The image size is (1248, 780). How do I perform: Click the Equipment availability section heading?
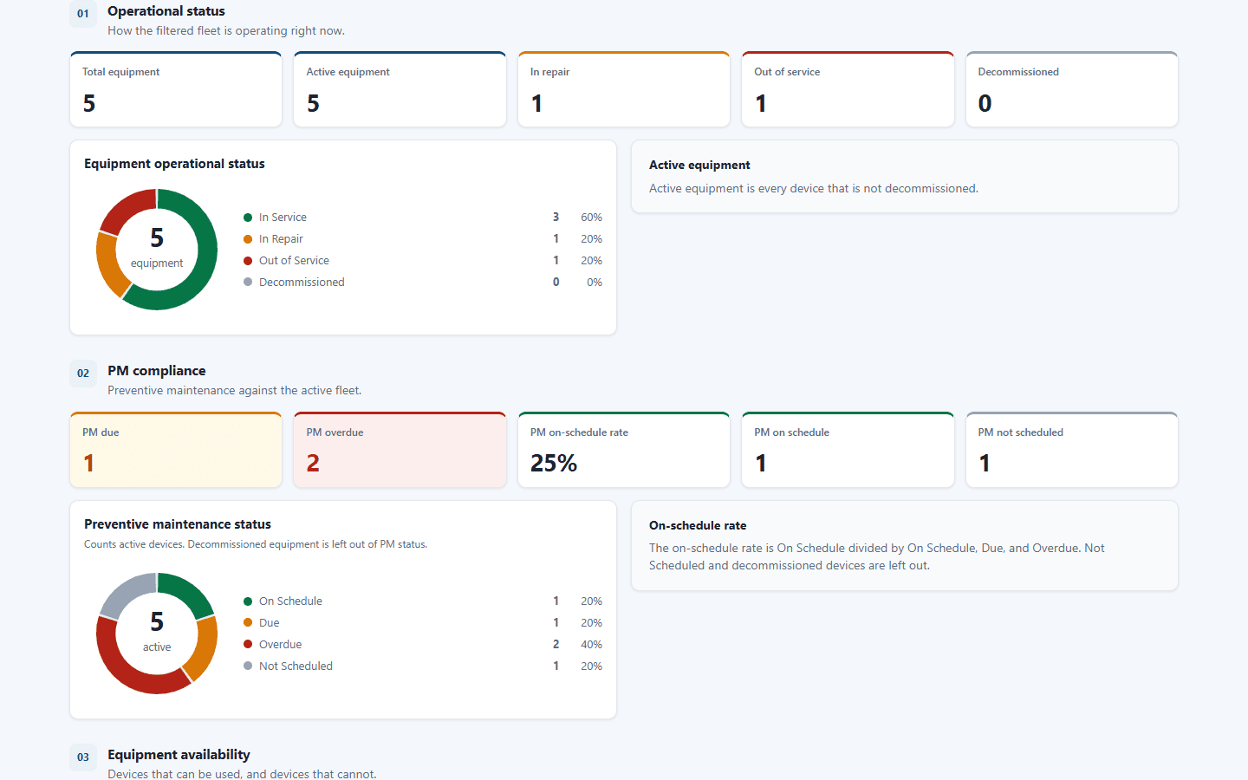tap(179, 755)
